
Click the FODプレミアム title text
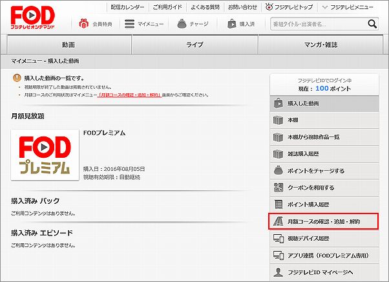click(105, 133)
